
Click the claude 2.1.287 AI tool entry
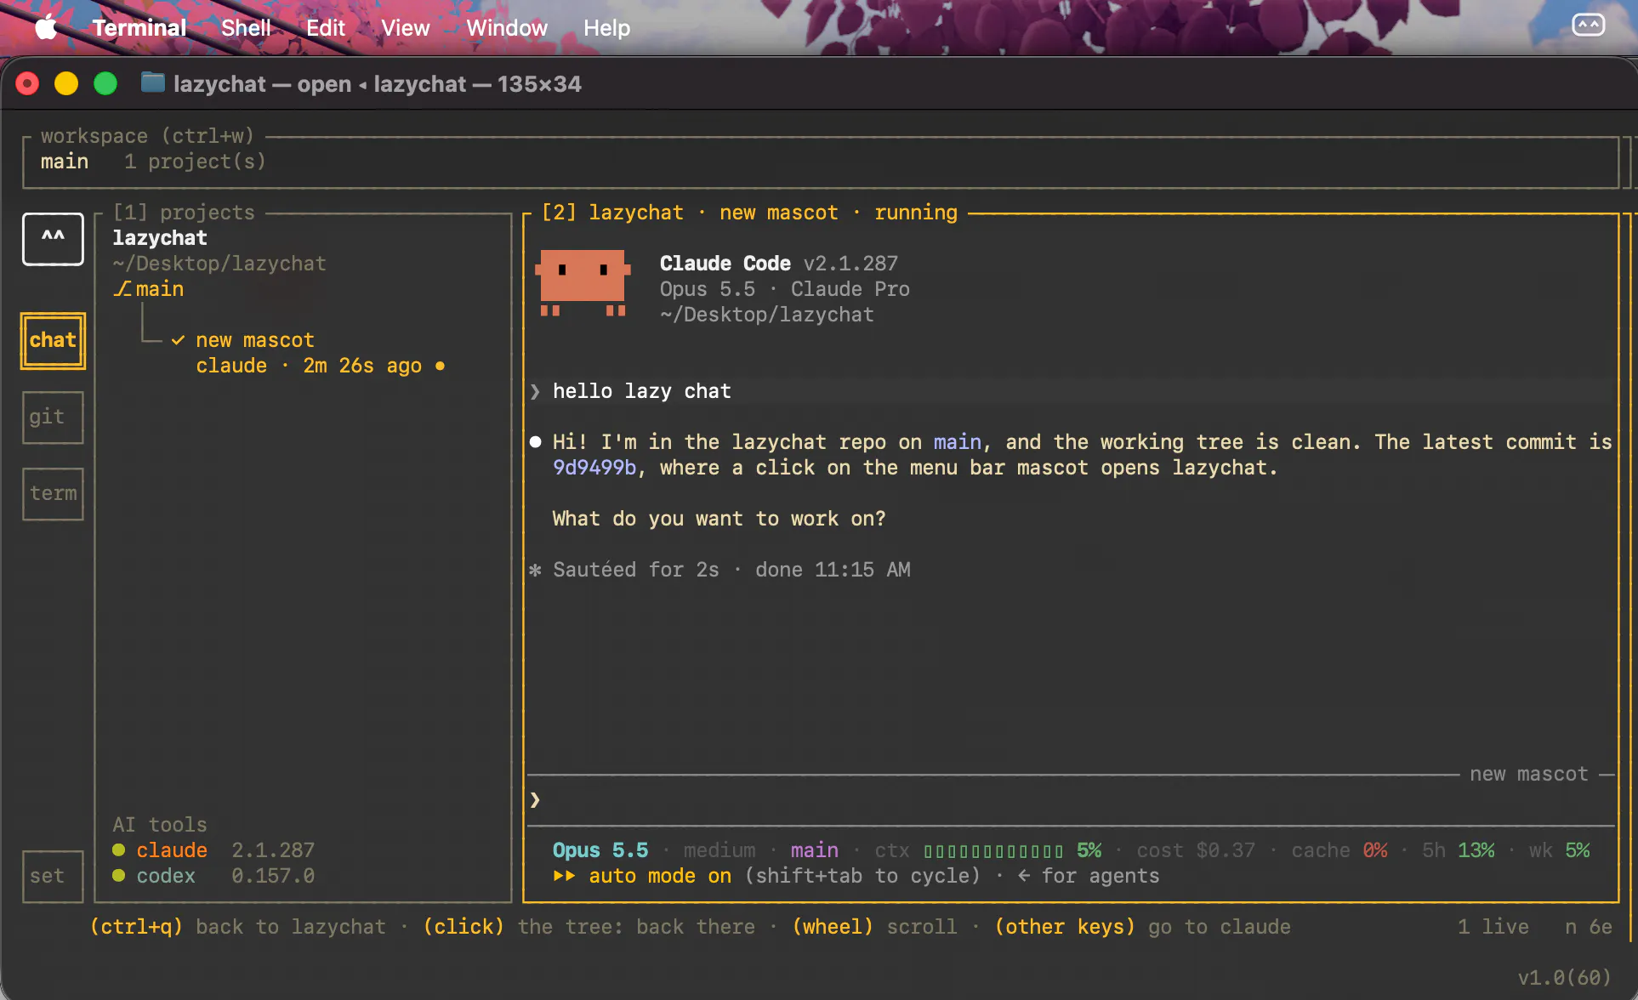(213, 850)
